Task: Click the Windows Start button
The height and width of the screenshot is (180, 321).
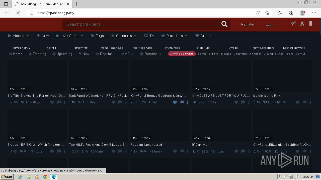Action: (7, 177)
